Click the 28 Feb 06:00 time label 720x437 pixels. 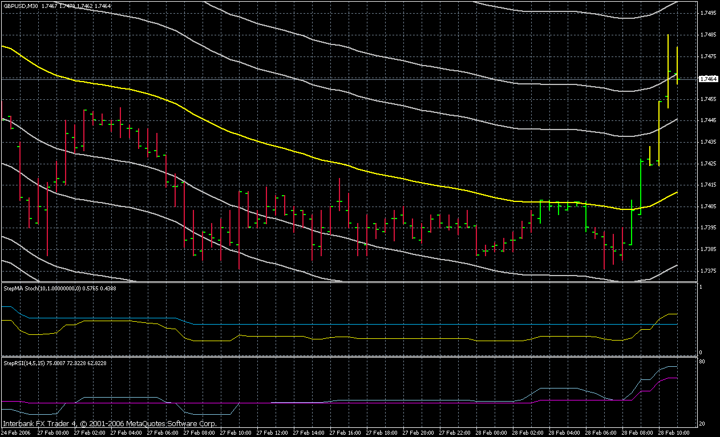601,433
